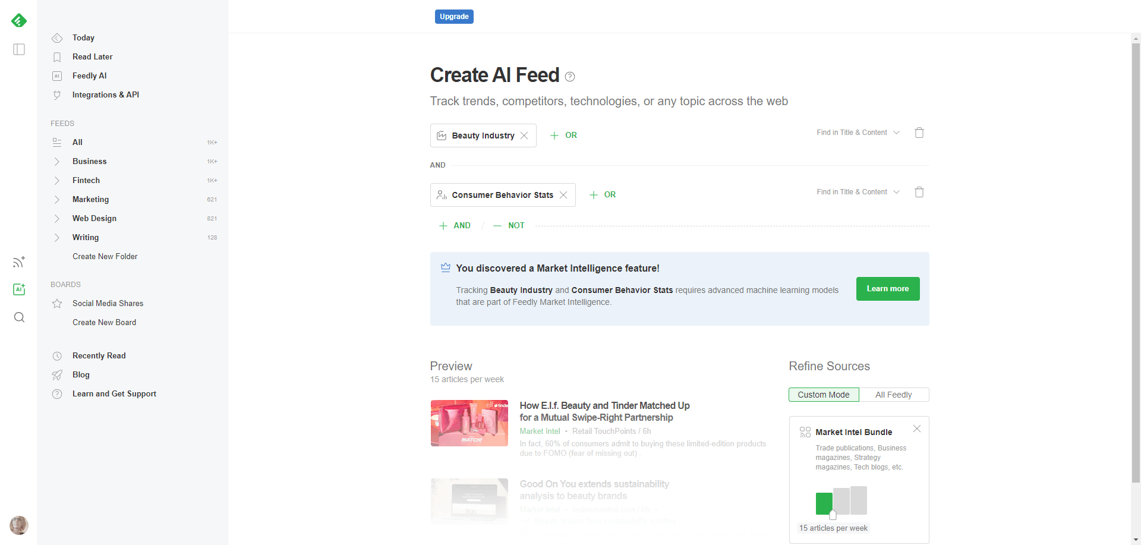
Task: Expand the Marketing folder
Action: pyautogui.click(x=57, y=199)
